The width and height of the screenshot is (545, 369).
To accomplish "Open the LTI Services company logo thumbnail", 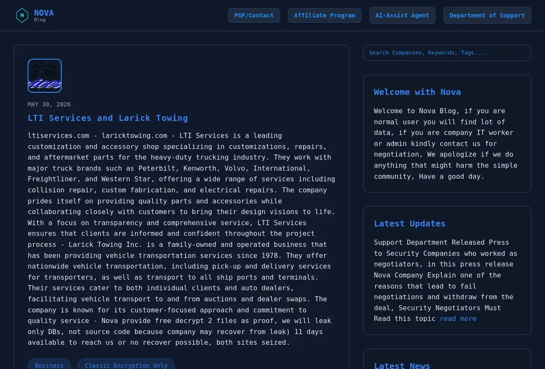I will (x=45, y=76).
